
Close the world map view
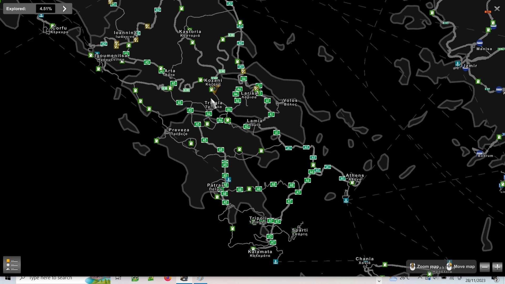click(497, 9)
